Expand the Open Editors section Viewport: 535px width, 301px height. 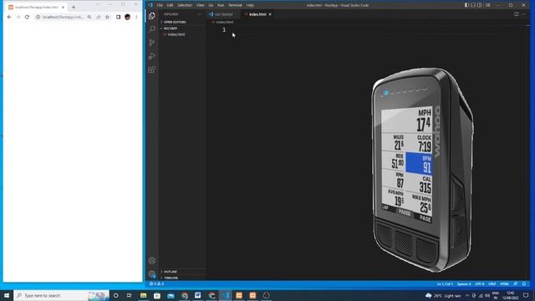182,22
